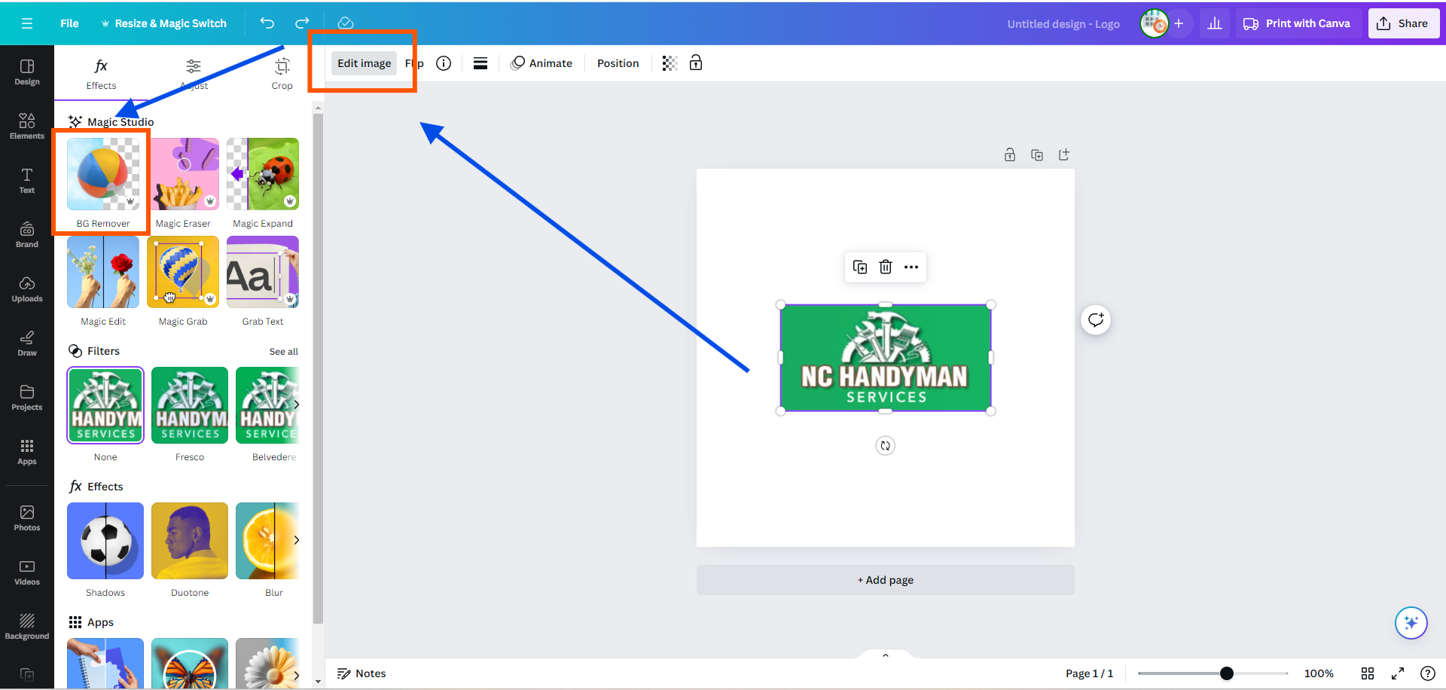The width and height of the screenshot is (1446, 690).
Task: Open the Text sidebar panel
Action: coord(27,181)
